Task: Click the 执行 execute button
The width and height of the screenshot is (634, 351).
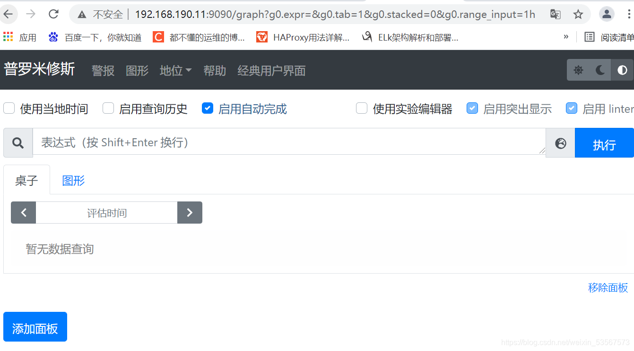Action: (604, 143)
